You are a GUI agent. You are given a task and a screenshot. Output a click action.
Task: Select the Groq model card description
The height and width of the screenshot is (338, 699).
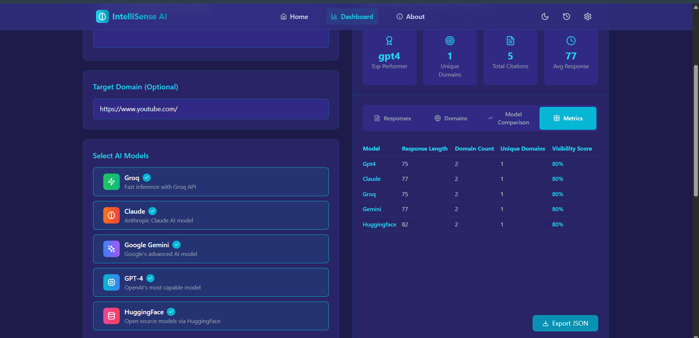160,187
